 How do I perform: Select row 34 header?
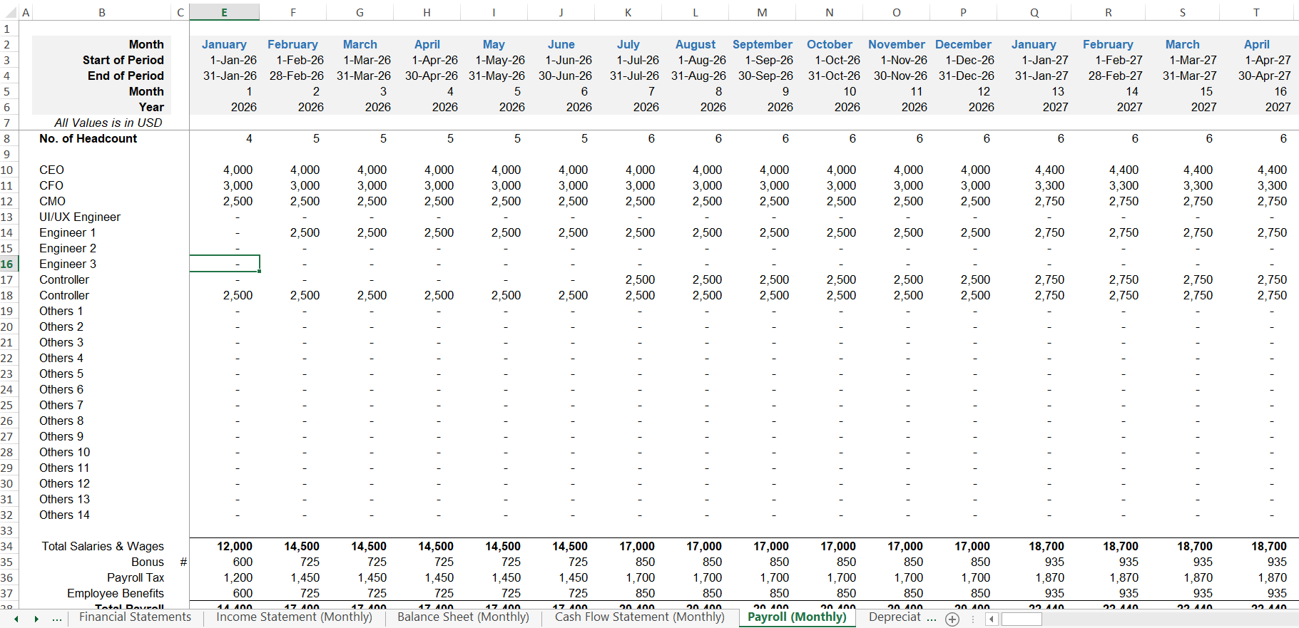pyautogui.click(x=9, y=546)
